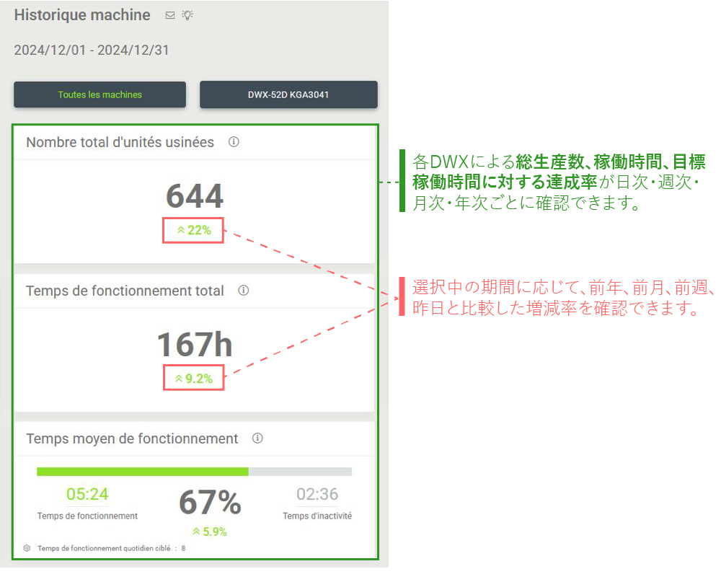This screenshot has height=587, width=721.
Task: Click the up-arrow icon beside 5.9%
Action: click(x=196, y=532)
